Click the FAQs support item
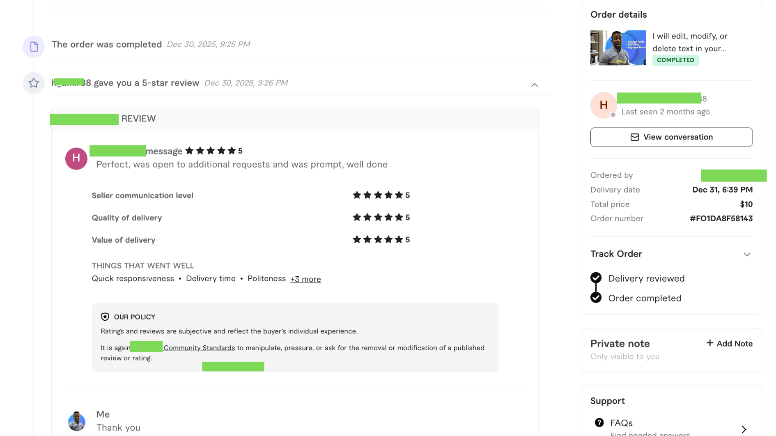This screenshot has height=436, width=776. pos(621,423)
